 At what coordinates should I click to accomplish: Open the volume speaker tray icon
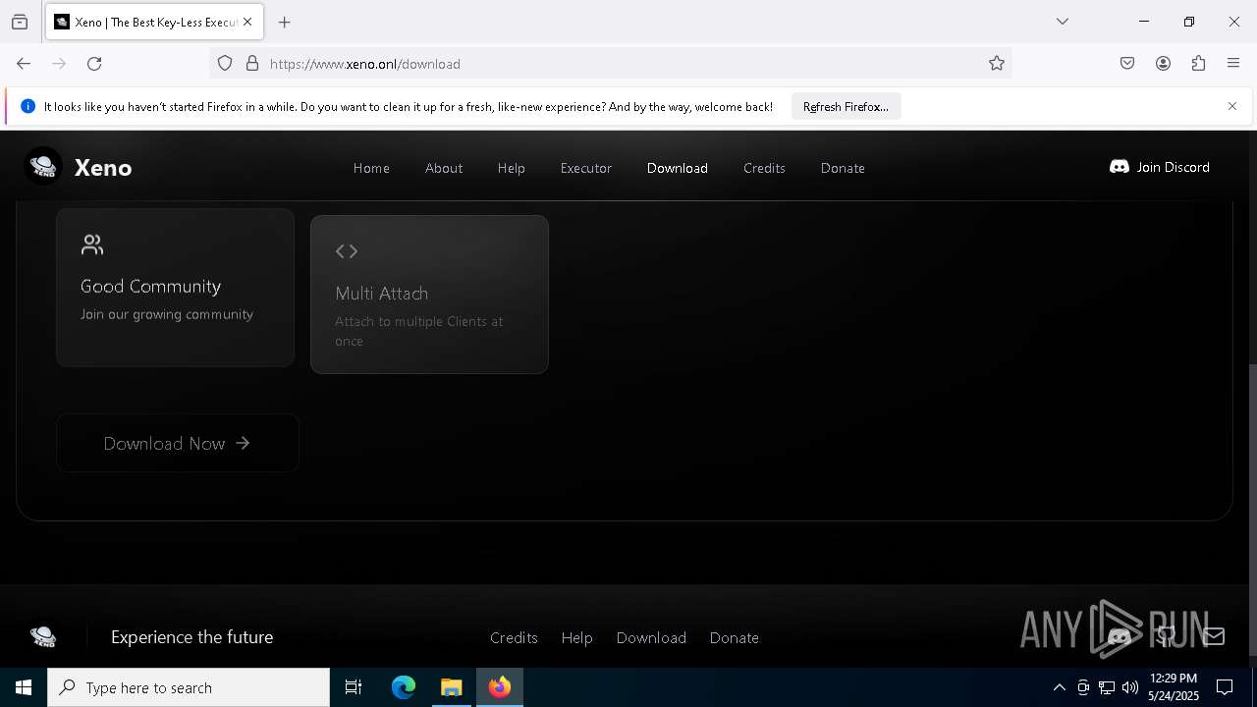click(x=1130, y=687)
